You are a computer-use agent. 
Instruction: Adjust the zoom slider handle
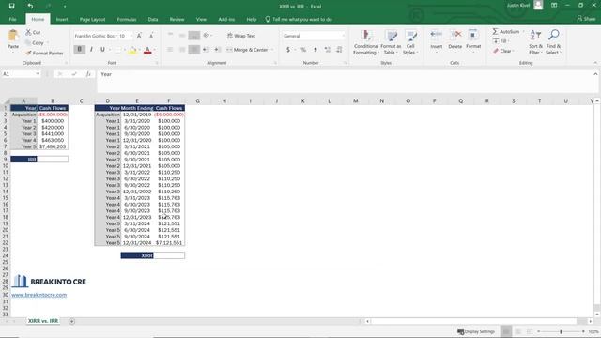(x=562, y=331)
